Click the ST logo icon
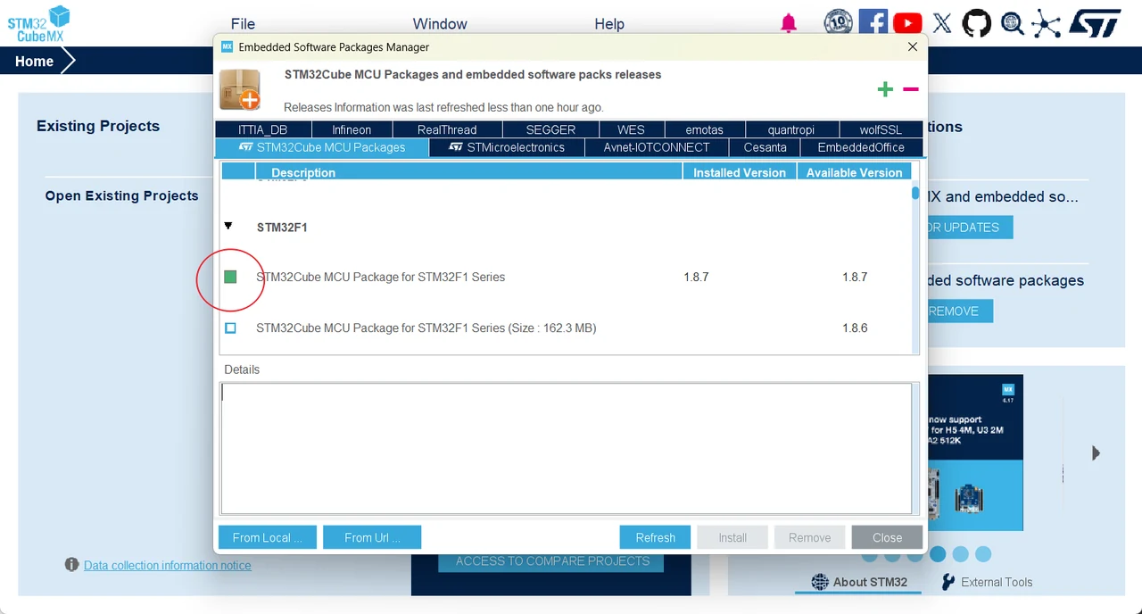 tap(1095, 23)
